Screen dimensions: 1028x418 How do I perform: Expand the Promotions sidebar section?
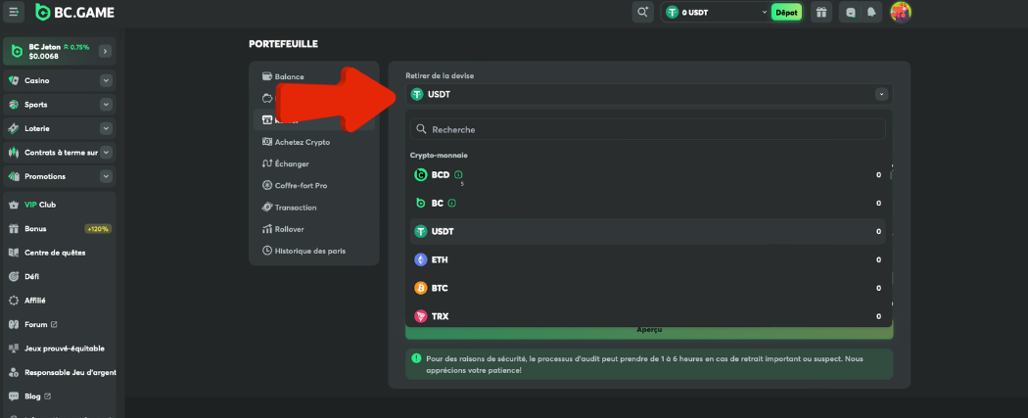tap(106, 176)
